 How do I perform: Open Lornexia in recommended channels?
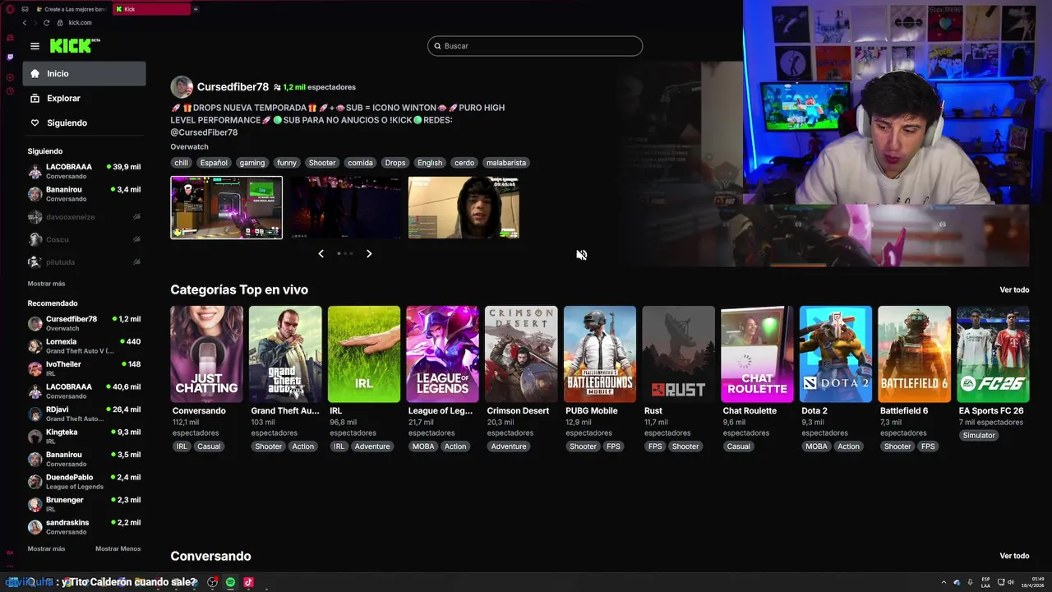pos(85,346)
